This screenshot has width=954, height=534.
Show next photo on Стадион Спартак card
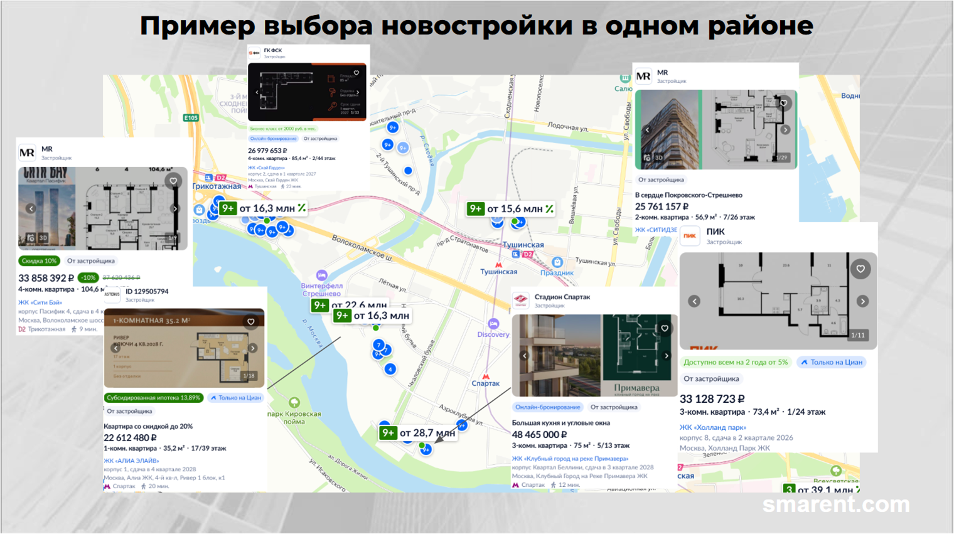pos(667,356)
